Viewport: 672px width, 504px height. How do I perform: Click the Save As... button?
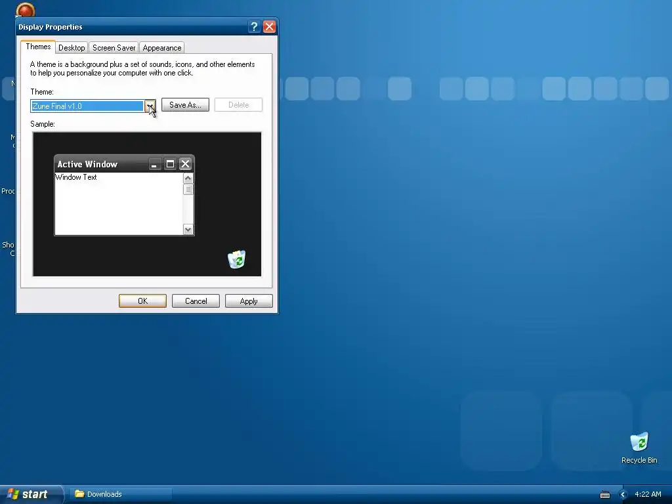(185, 105)
